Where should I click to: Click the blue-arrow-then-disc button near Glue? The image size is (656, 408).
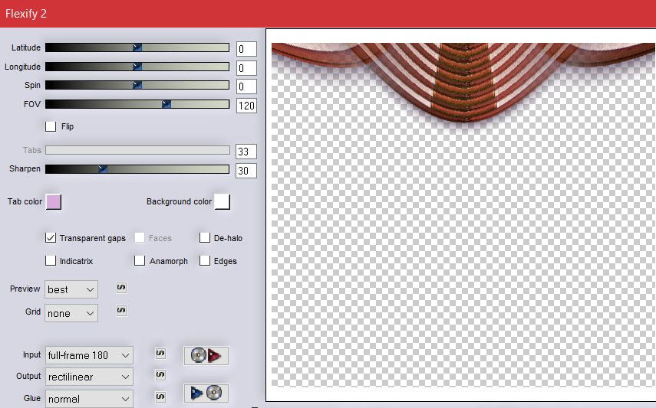point(206,393)
